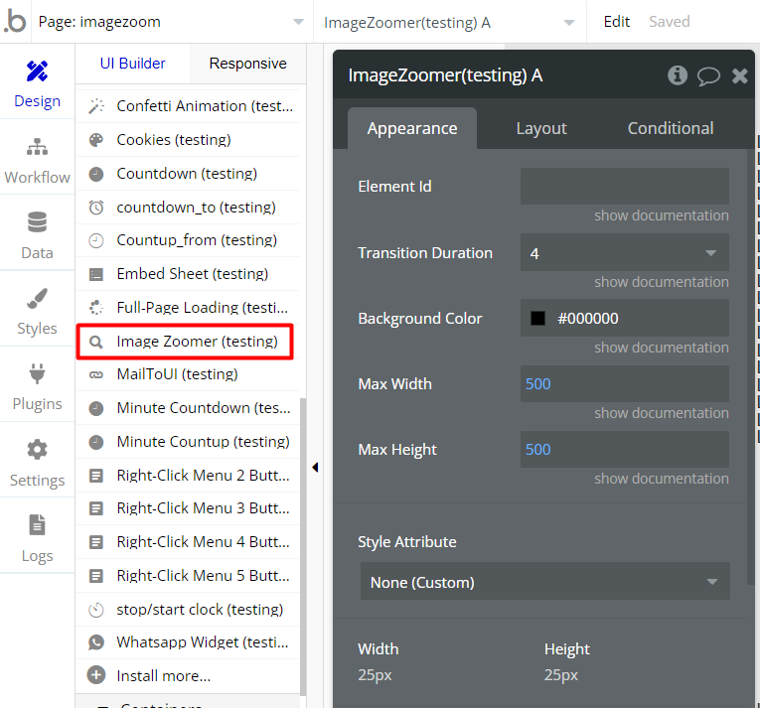This screenshot has width=760, height=708.
Task: Click the black Background Color swatch
Action: click(538, 319)
